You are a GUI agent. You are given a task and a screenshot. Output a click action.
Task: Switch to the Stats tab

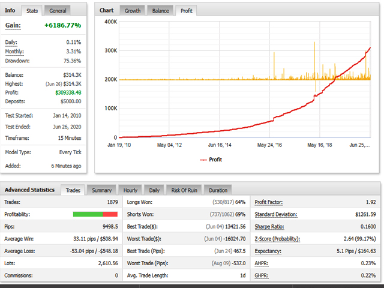point(32,11)
